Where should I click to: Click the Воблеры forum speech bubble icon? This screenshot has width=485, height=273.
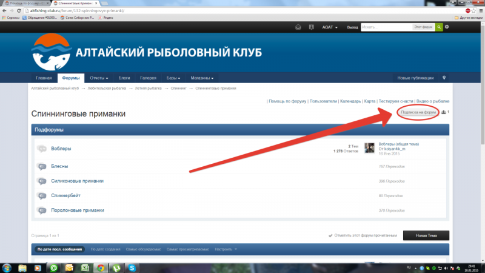click(x=41, y=149)
